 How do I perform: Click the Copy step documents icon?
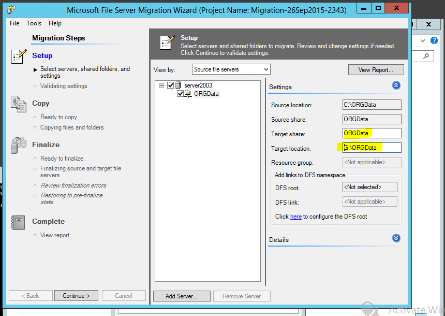19,104
